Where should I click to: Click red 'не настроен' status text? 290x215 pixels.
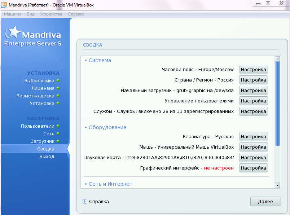pos(219,168)
